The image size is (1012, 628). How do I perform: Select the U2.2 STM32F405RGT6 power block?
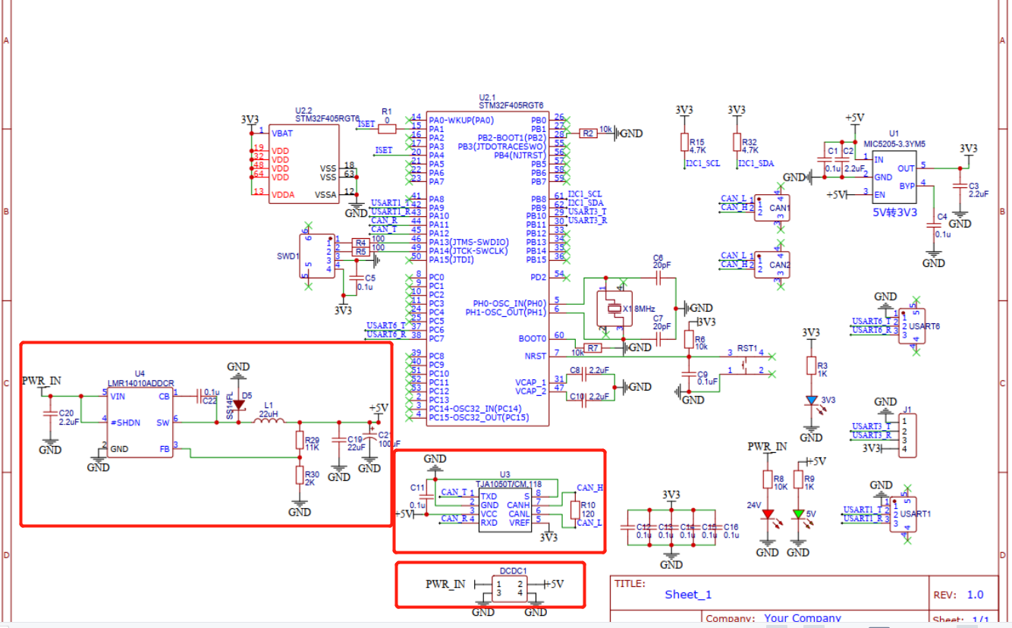click(305, 162)
